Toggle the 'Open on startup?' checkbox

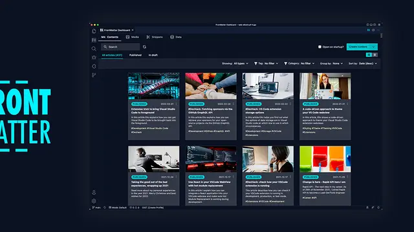point(320,47)
